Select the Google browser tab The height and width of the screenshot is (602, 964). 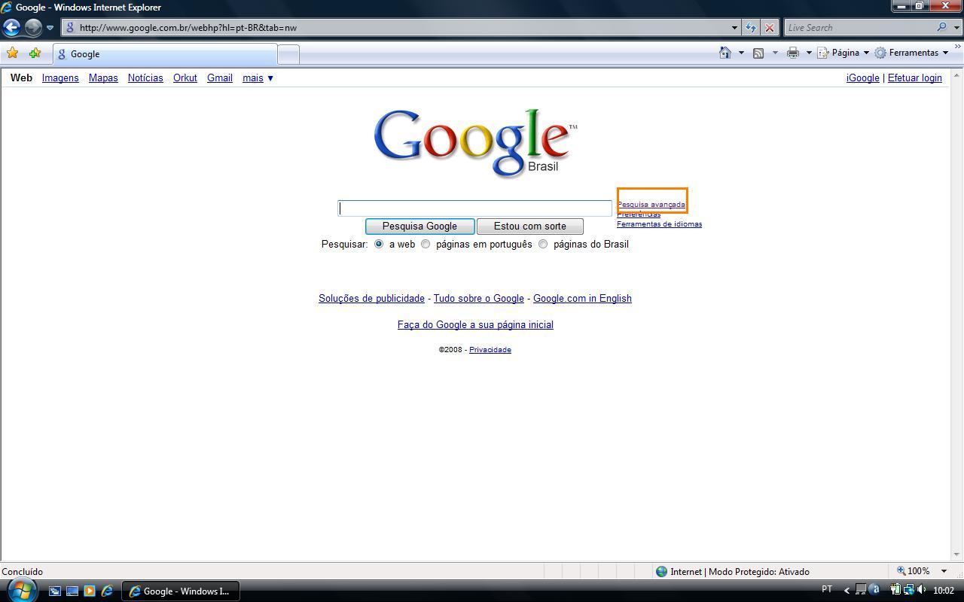(165, 54)
